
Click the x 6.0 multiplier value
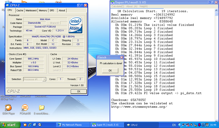point(33,63)
